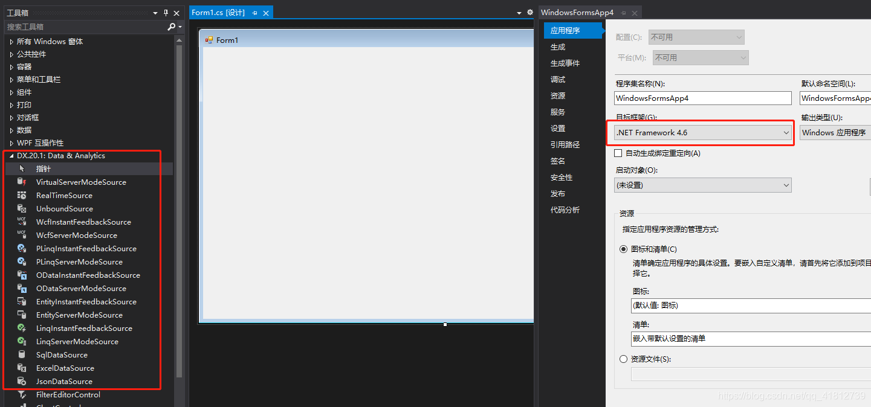Collapse the DX.20.1: Data & Analytics group
The width and height of the screenshot is (871, 407).
[x=11, y=156]
